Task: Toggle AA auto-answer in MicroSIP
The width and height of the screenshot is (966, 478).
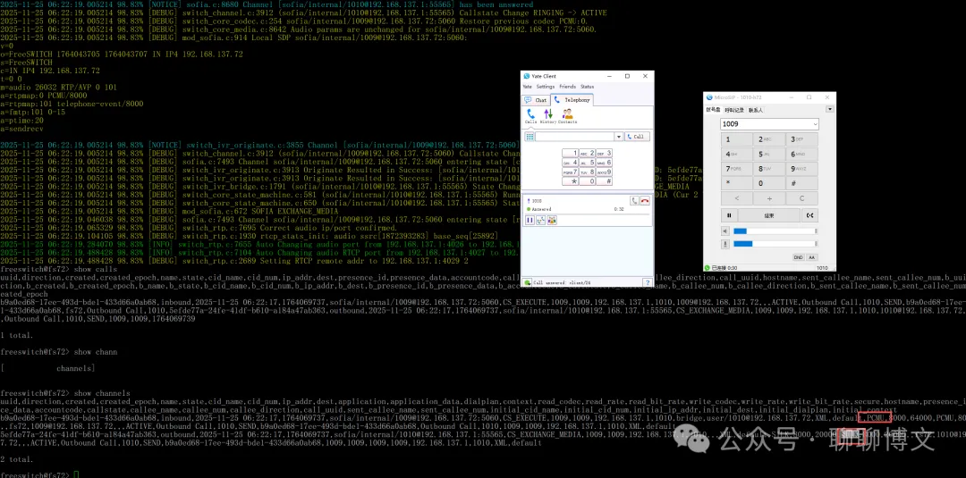Action: click(812, 257)
